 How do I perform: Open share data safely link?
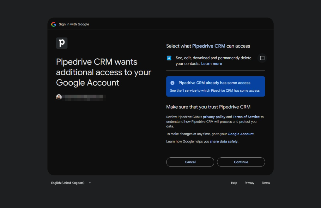point(224,142)
